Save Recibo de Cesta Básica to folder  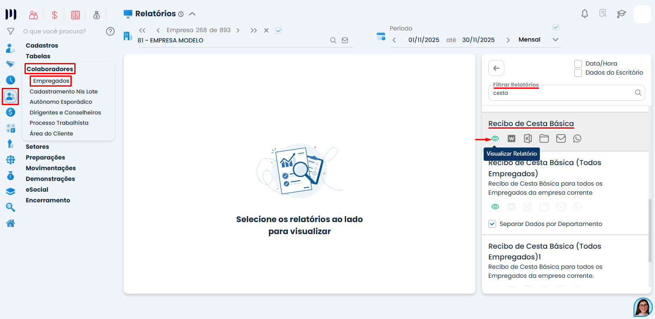click(x=544, y=138)
